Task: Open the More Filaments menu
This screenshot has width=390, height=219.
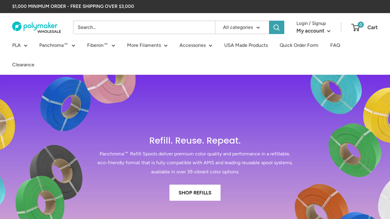Action: [x=147, y=45]
